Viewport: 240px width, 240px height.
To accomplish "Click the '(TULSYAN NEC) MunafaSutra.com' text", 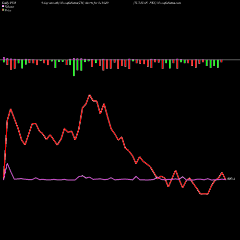I will pyautogui.click(x=157, y=3).
